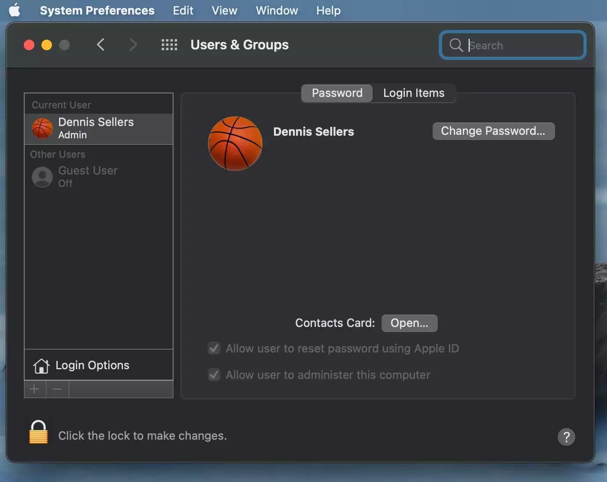Open the Edit menu

183,10
